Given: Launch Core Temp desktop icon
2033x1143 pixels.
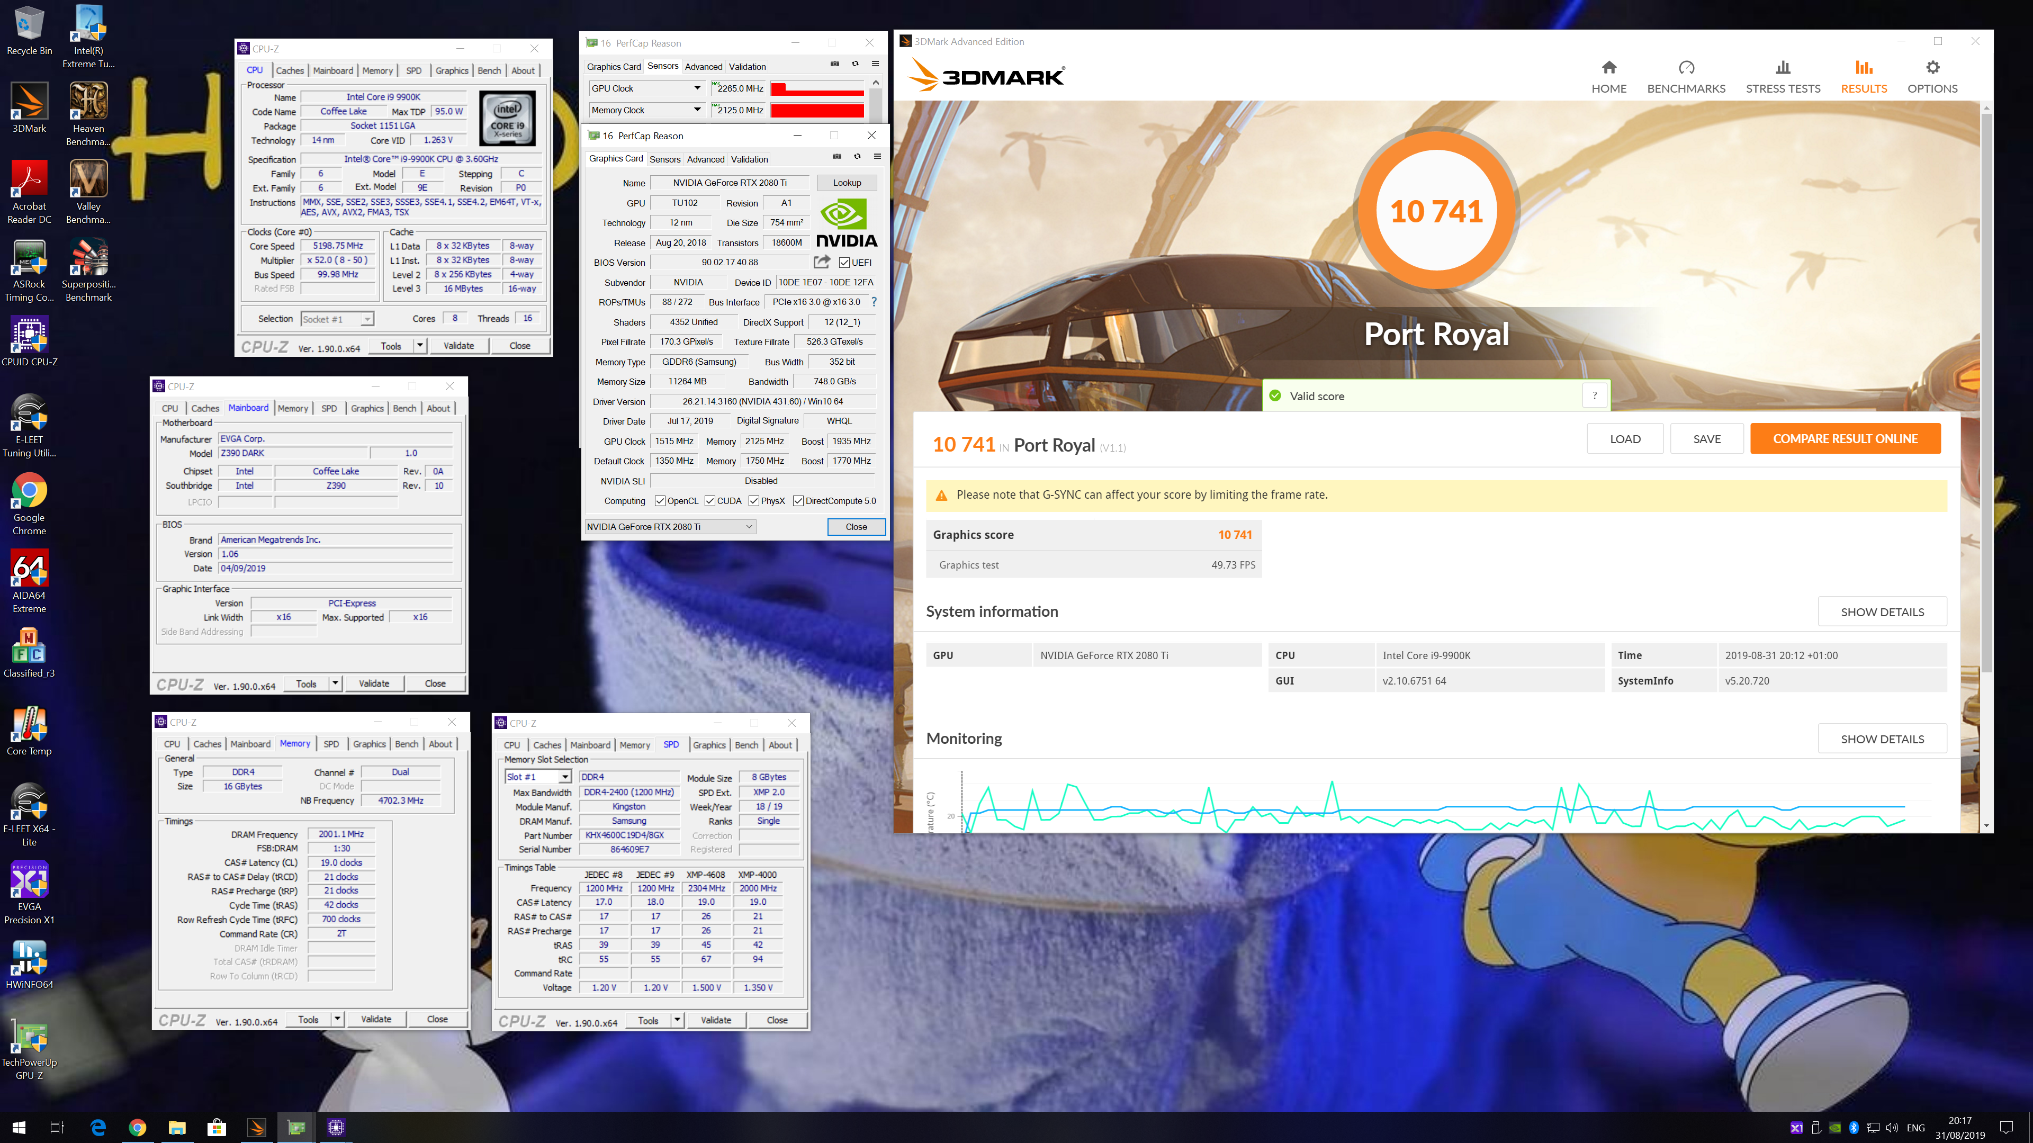Looking at the screenshot, I should tap(29, 730).
